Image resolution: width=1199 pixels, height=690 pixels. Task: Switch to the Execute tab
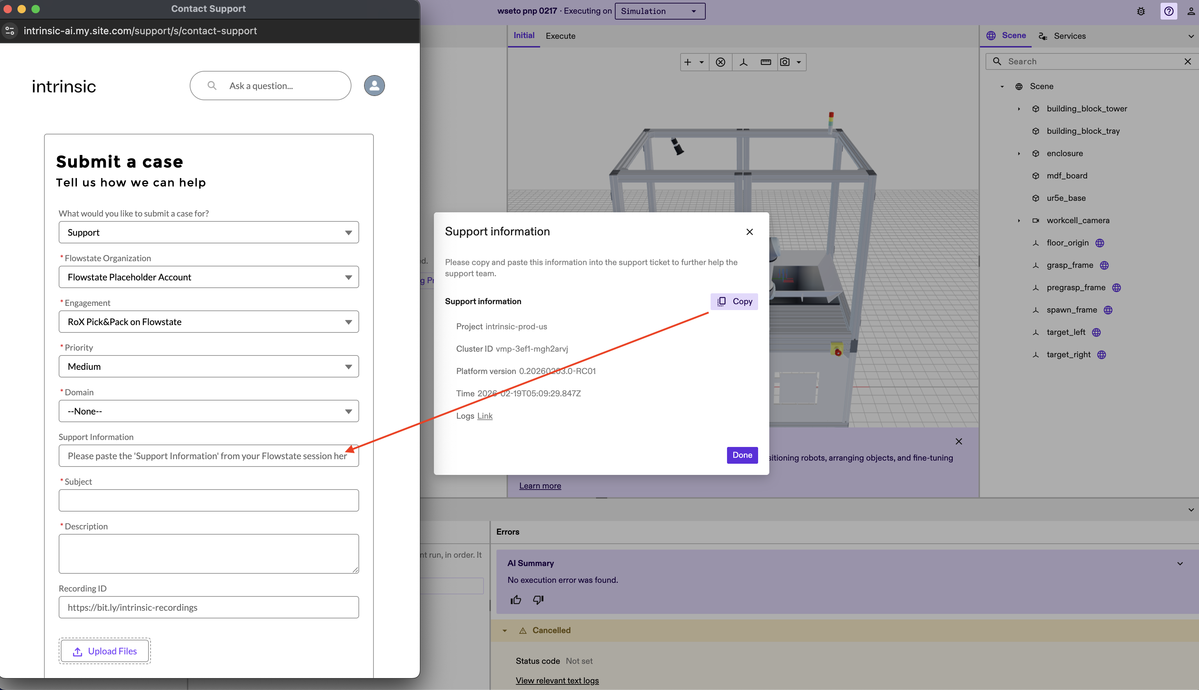(x=560, y=36)
